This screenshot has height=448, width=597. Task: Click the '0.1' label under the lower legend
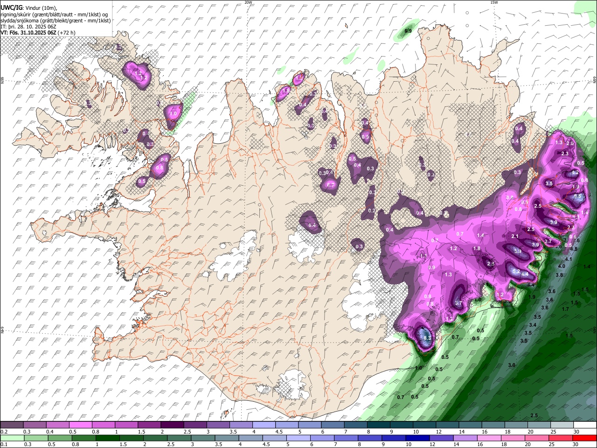click(4, 445)
